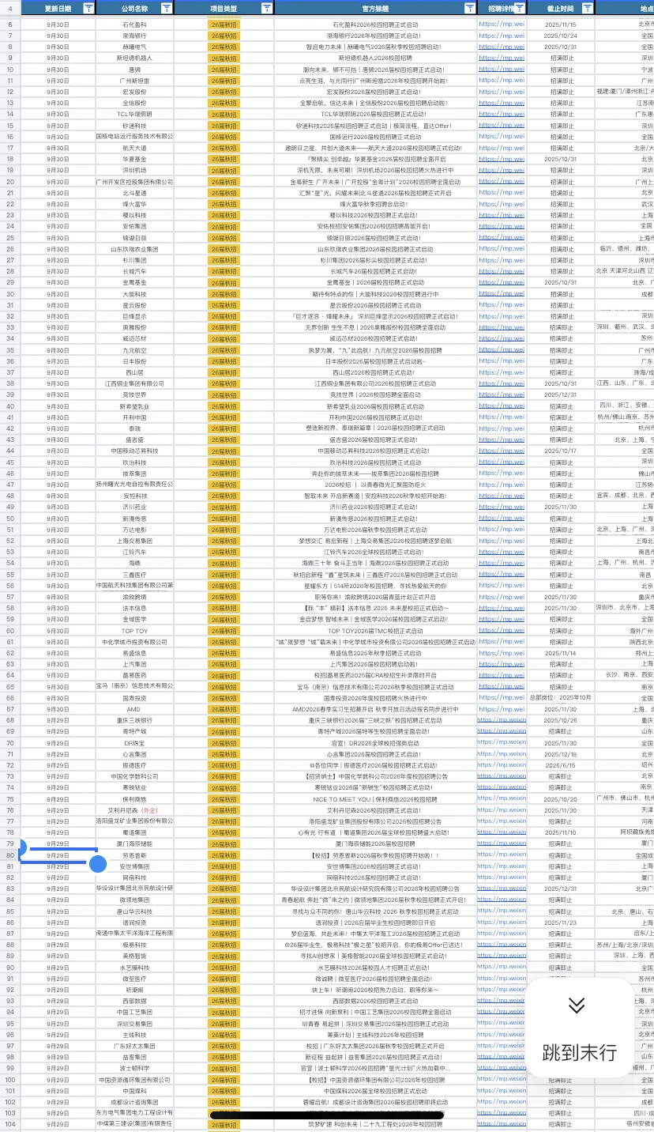Image resolution: width=654 pixels, height=1132 pixels.
Task: Select the 公司名称 column header
Action: (x=135, y=8)
